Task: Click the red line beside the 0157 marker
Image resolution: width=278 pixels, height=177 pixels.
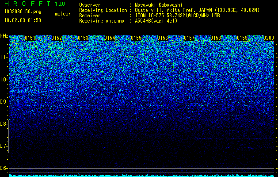Action: point(235,41)
